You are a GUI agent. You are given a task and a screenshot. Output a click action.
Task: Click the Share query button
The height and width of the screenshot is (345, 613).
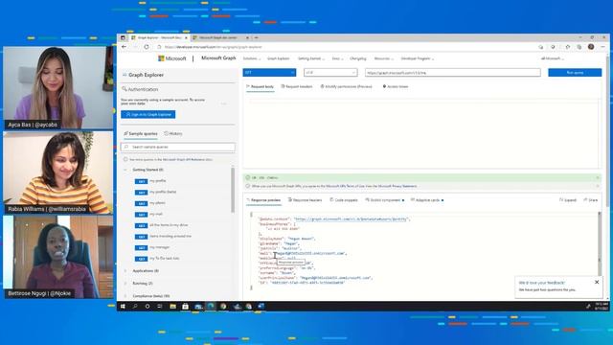pos(591,200)
